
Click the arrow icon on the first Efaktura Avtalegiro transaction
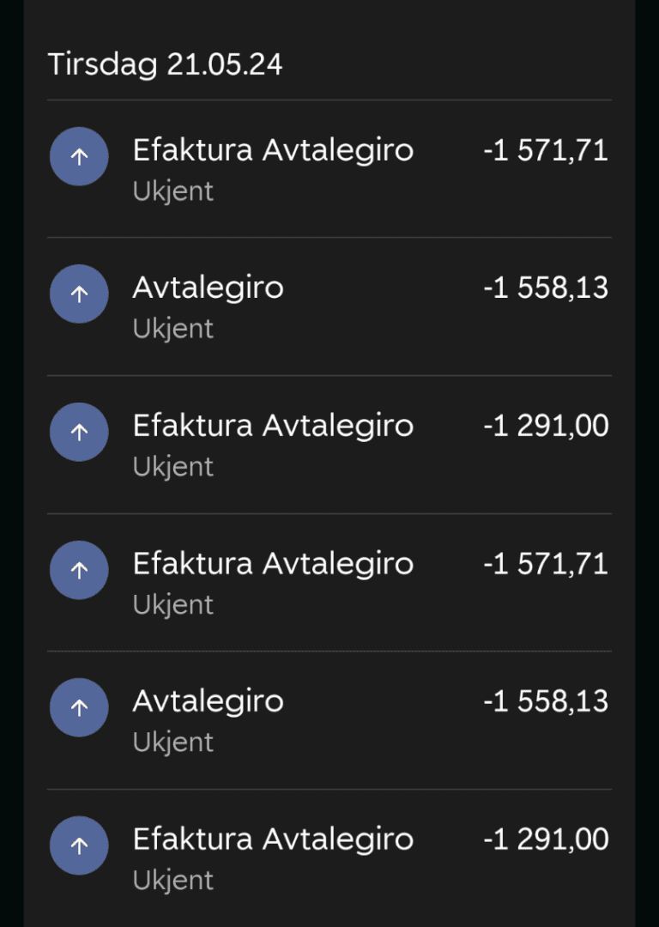click(79, 156)
